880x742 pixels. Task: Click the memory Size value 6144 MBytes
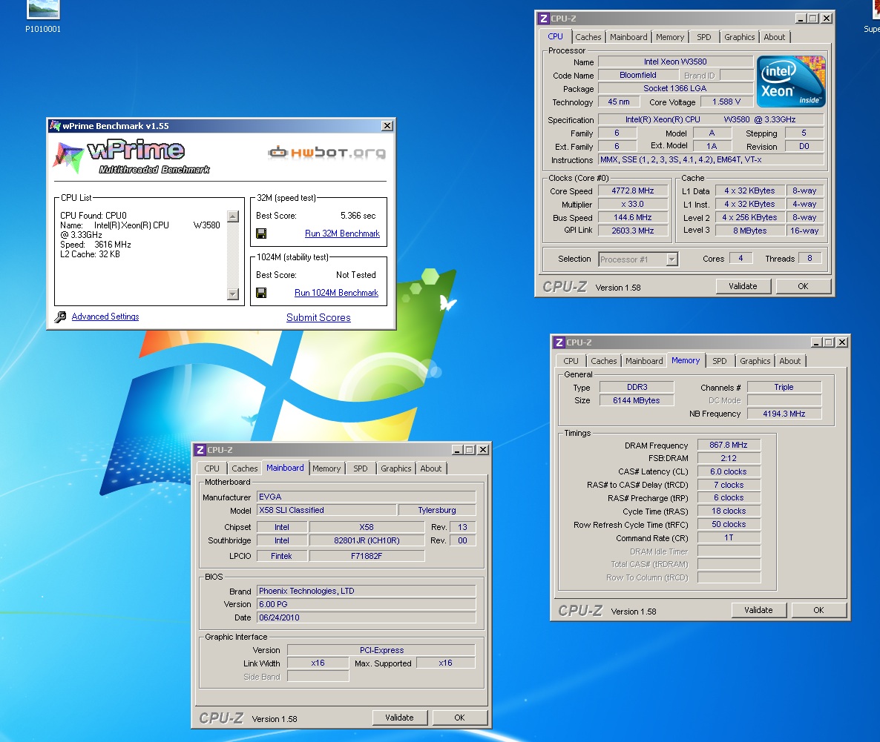[637, 400]
